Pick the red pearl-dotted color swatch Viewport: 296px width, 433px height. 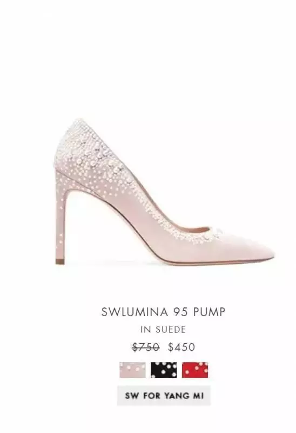click(195, 370)
